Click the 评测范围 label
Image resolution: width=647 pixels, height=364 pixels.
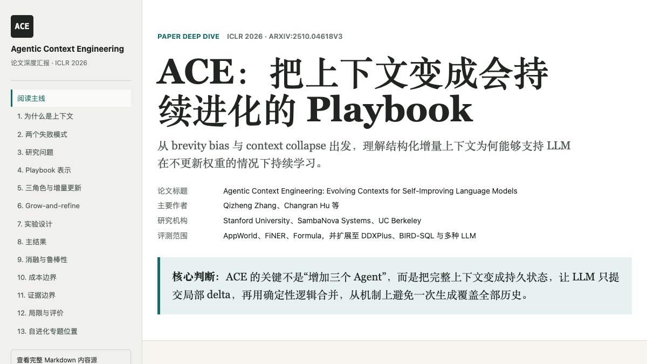(x=173, y=236)
